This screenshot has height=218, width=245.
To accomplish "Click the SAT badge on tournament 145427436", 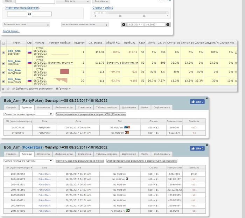I will 127,127.
